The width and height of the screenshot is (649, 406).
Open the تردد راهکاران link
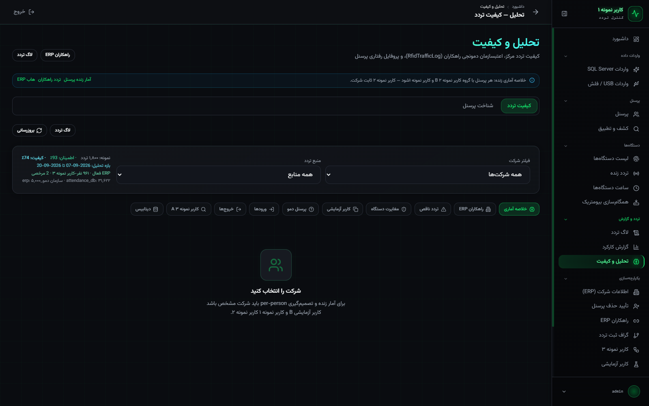[49, 80]
